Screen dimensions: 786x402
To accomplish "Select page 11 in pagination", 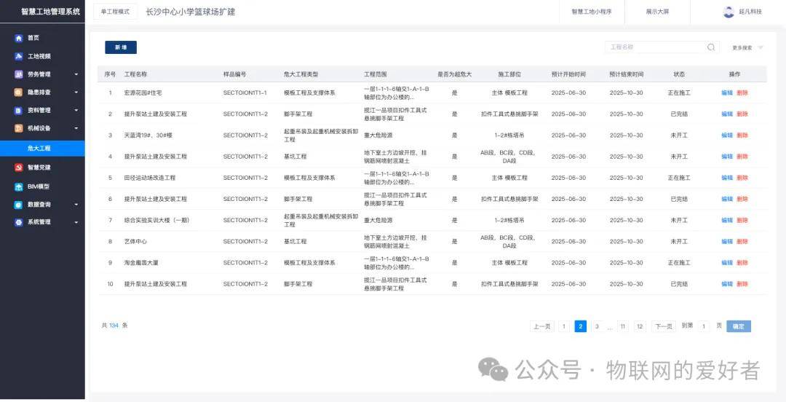I will (622, 326).
